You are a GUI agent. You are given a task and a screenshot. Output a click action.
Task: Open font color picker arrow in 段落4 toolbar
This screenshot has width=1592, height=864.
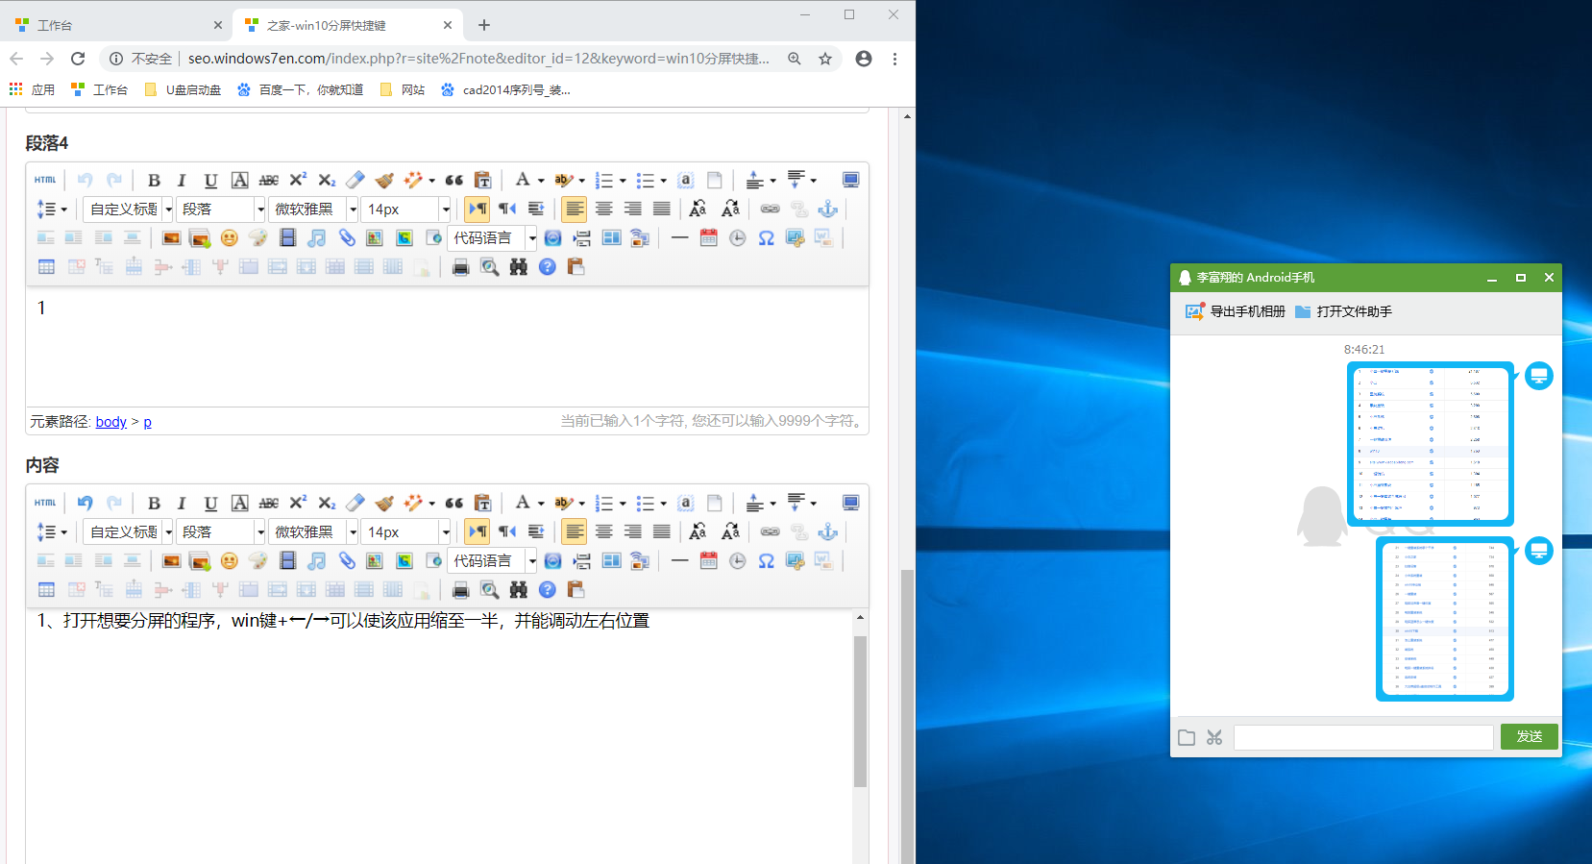click(541, 181)
